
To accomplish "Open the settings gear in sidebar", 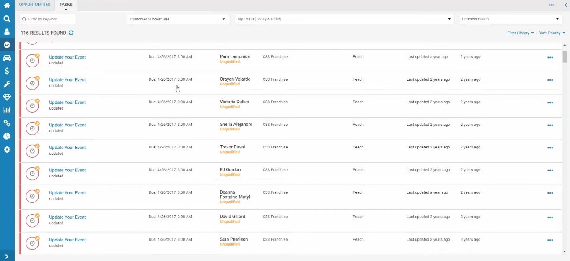I will [7, 149].
